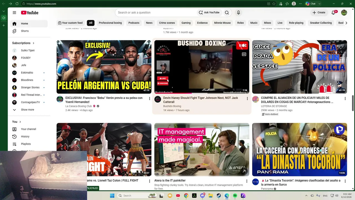Open the Devin Haney video title
355x200 pixels.
click(201, 100)
